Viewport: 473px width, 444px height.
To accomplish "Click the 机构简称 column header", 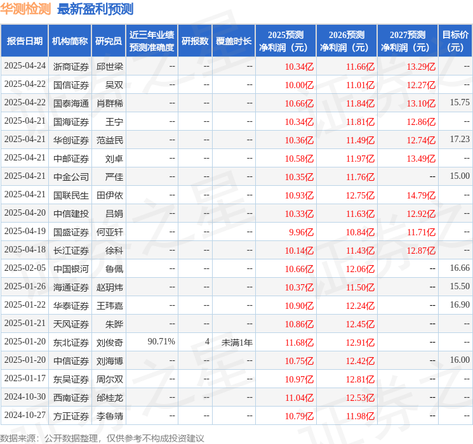I will click(x=70, y=41).
